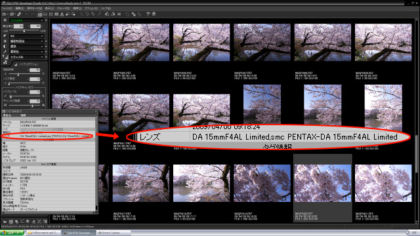Click the text T icon in the toolbar

tap(148, 14)
